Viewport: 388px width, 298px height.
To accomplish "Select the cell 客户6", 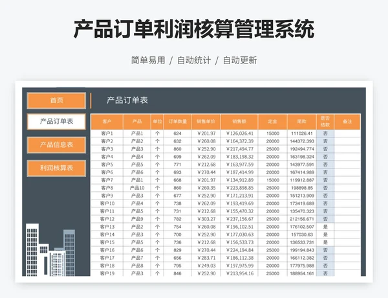I will tap(107, 172).
